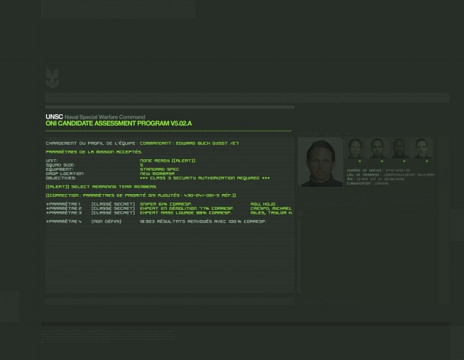Viewport: 464px width, 360px height.
Task: Select the first small squad member portrait
Action: pyautogui.click(x=356, y=148)
